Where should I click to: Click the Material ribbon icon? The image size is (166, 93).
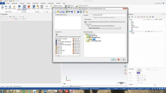coord(29,7)
